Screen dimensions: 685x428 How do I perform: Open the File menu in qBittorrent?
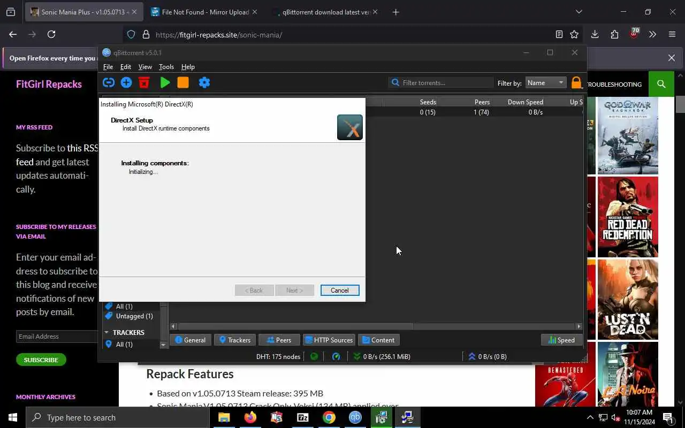pyautogui.click(x=108, y=67)
